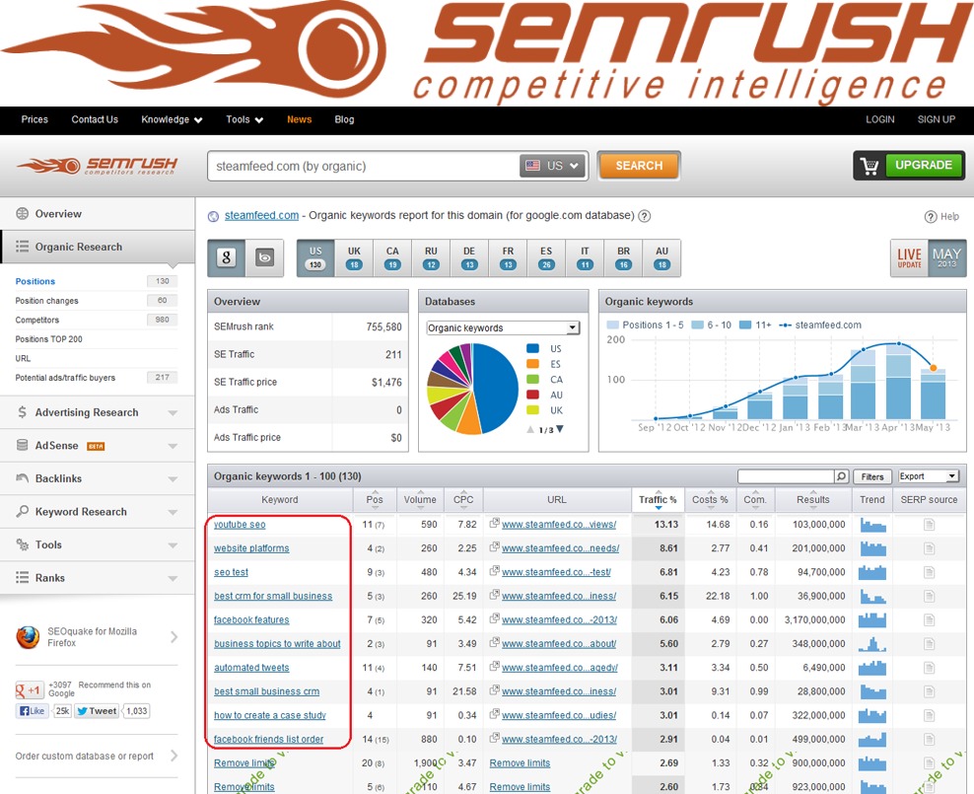Image resolution: width=974 pixels, height=794 pixels.
Task: Click the US blue legend swatch
Action: click(532, 348)
